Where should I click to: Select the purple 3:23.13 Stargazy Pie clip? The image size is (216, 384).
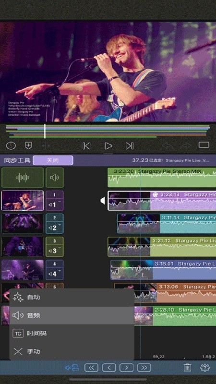pos(162,201)
